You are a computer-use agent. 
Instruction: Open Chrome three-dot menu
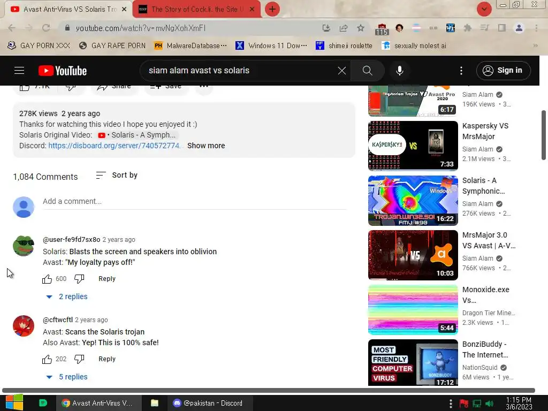tap(536, 28)
